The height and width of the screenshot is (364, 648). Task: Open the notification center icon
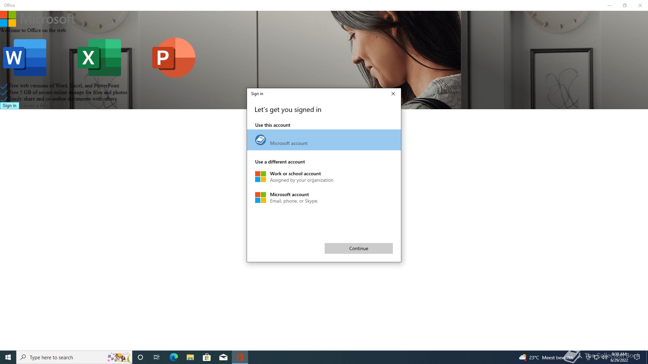click(x=637, y=357)
